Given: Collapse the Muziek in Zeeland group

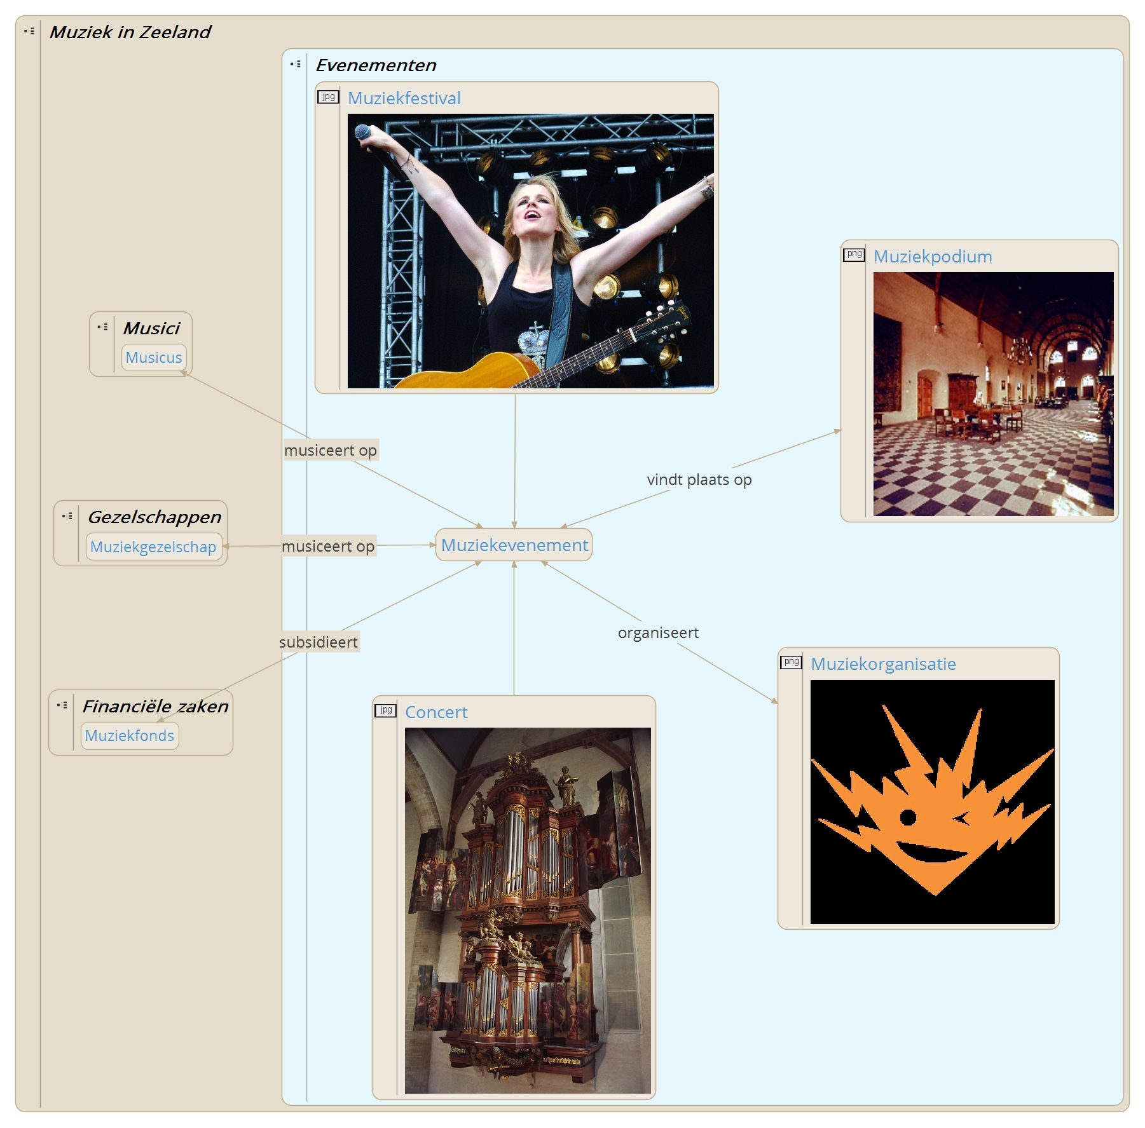Looking at the screenshot, I should (29, 31).
